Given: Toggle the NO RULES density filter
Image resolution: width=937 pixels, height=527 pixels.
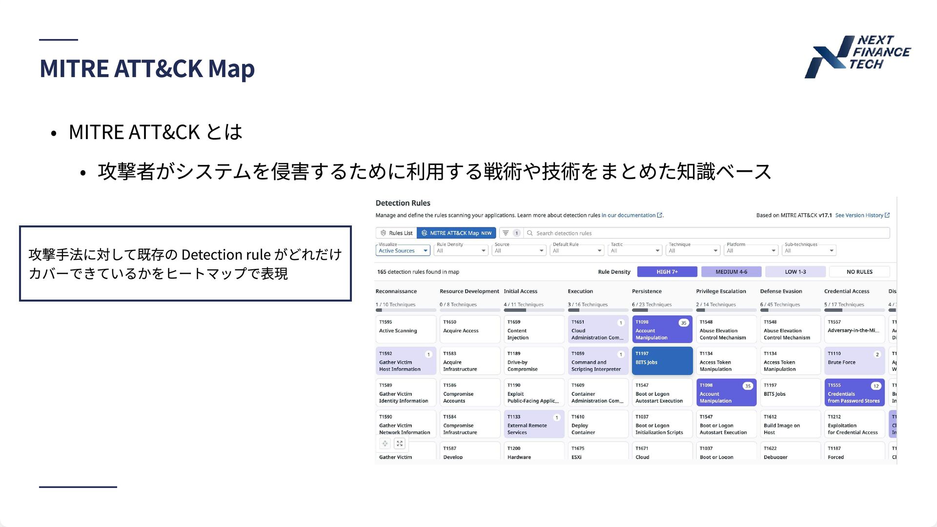Looking at the screenshot, I should (x=859, y=272).
